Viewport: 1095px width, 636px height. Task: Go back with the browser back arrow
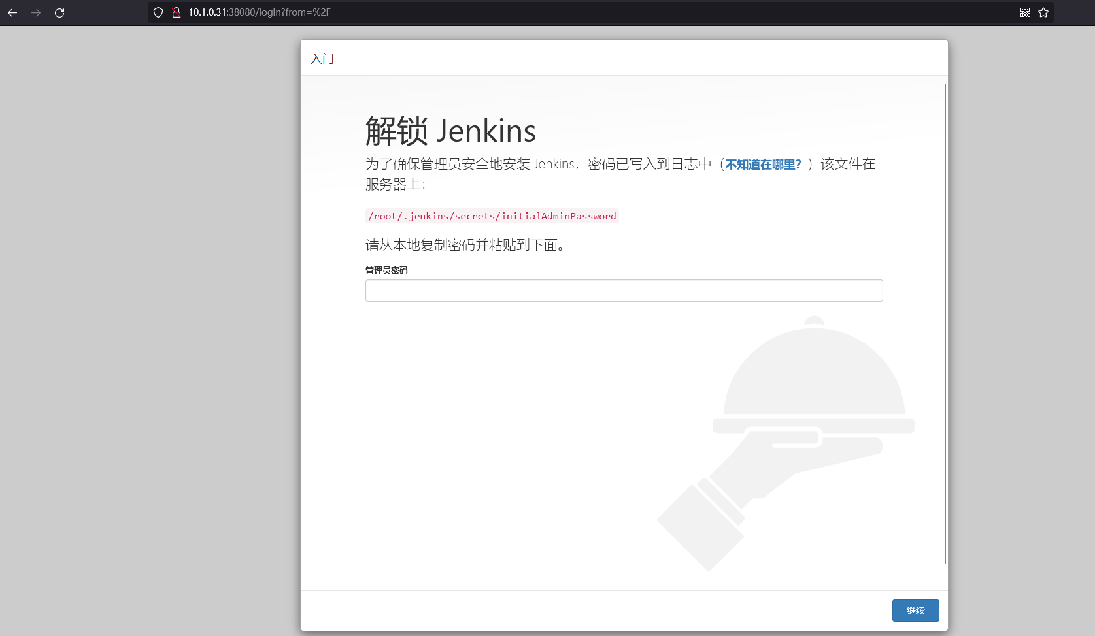point(12,12)
